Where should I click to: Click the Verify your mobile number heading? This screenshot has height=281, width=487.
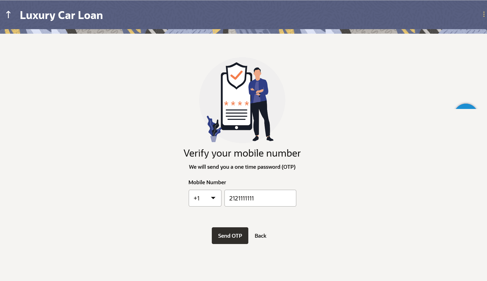point(242,153)
